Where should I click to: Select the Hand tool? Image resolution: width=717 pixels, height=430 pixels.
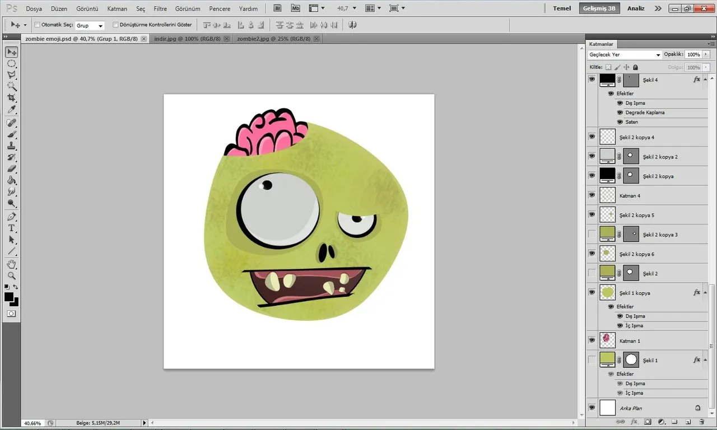[x=11, y=264]
